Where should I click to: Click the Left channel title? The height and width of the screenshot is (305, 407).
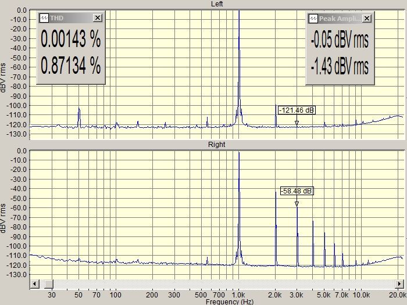(x=217, y=4)
